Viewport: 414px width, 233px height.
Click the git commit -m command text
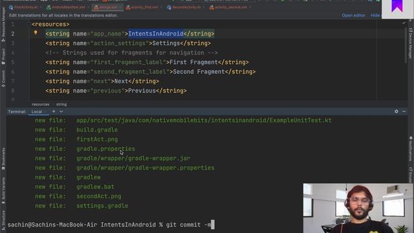[x=188, y=225]
